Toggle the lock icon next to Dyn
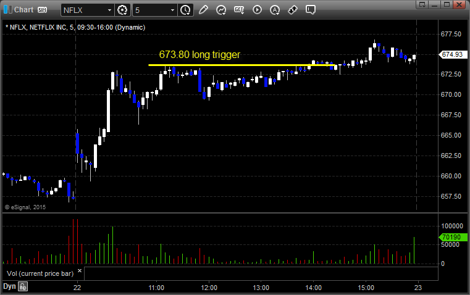Viewport: 470px width, 295px height. click(23, 286)
